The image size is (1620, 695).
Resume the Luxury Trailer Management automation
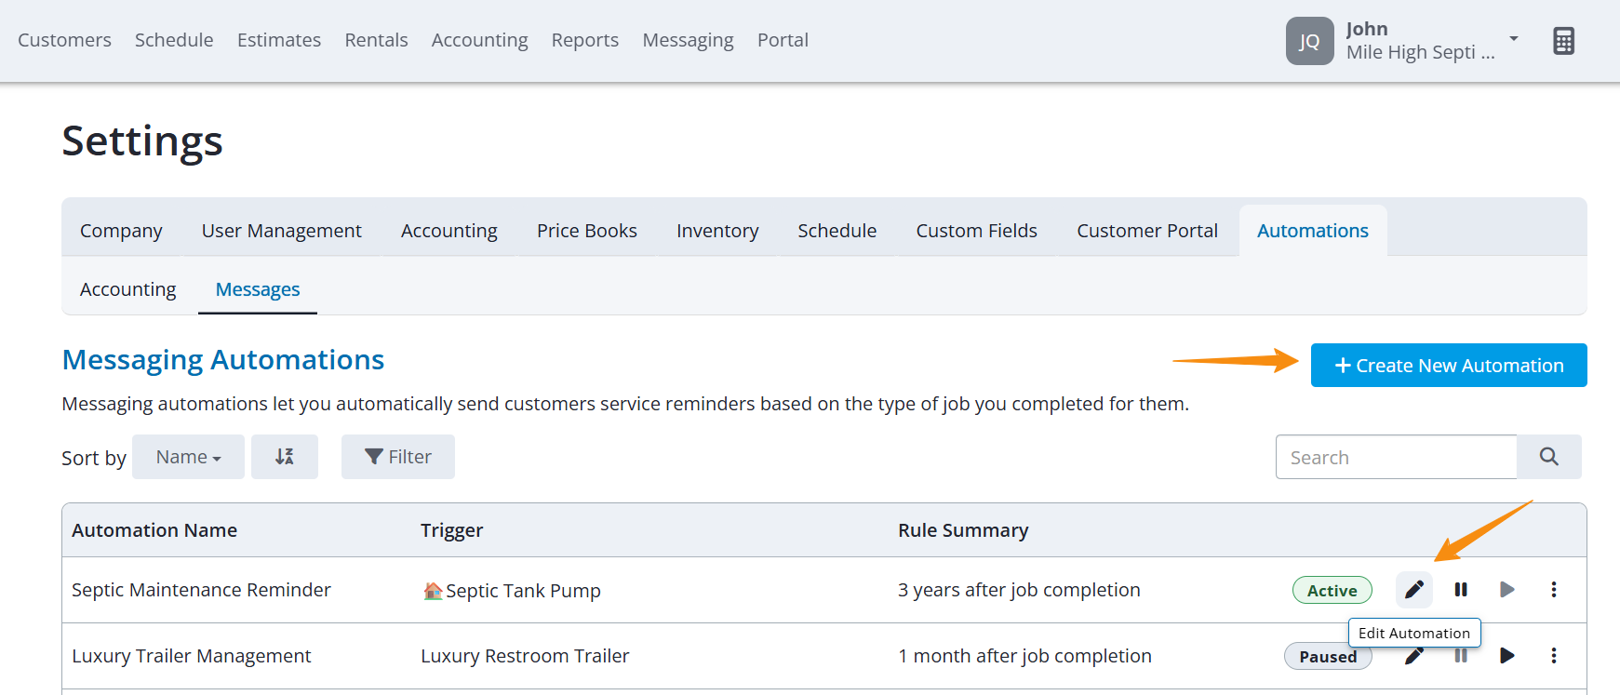point(1507,656)
